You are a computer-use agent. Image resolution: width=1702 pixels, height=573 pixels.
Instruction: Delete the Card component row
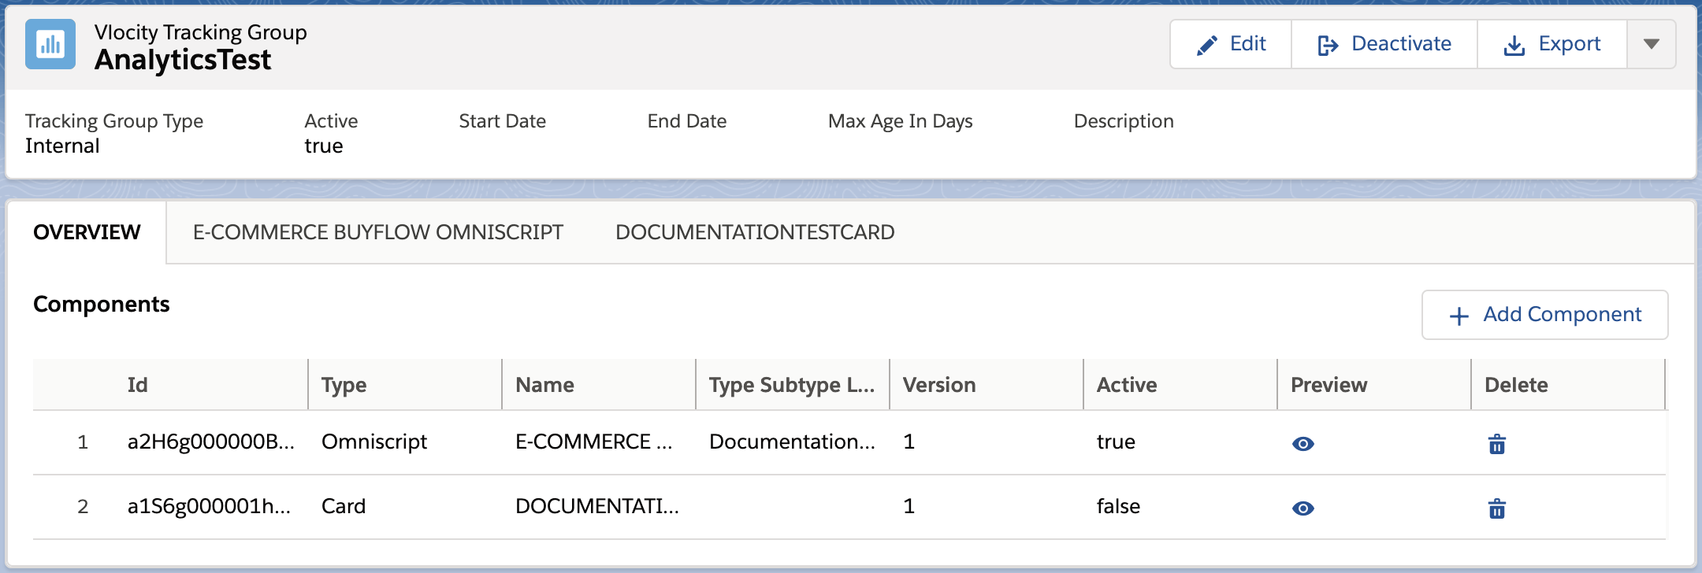[x=1497, y=508]
